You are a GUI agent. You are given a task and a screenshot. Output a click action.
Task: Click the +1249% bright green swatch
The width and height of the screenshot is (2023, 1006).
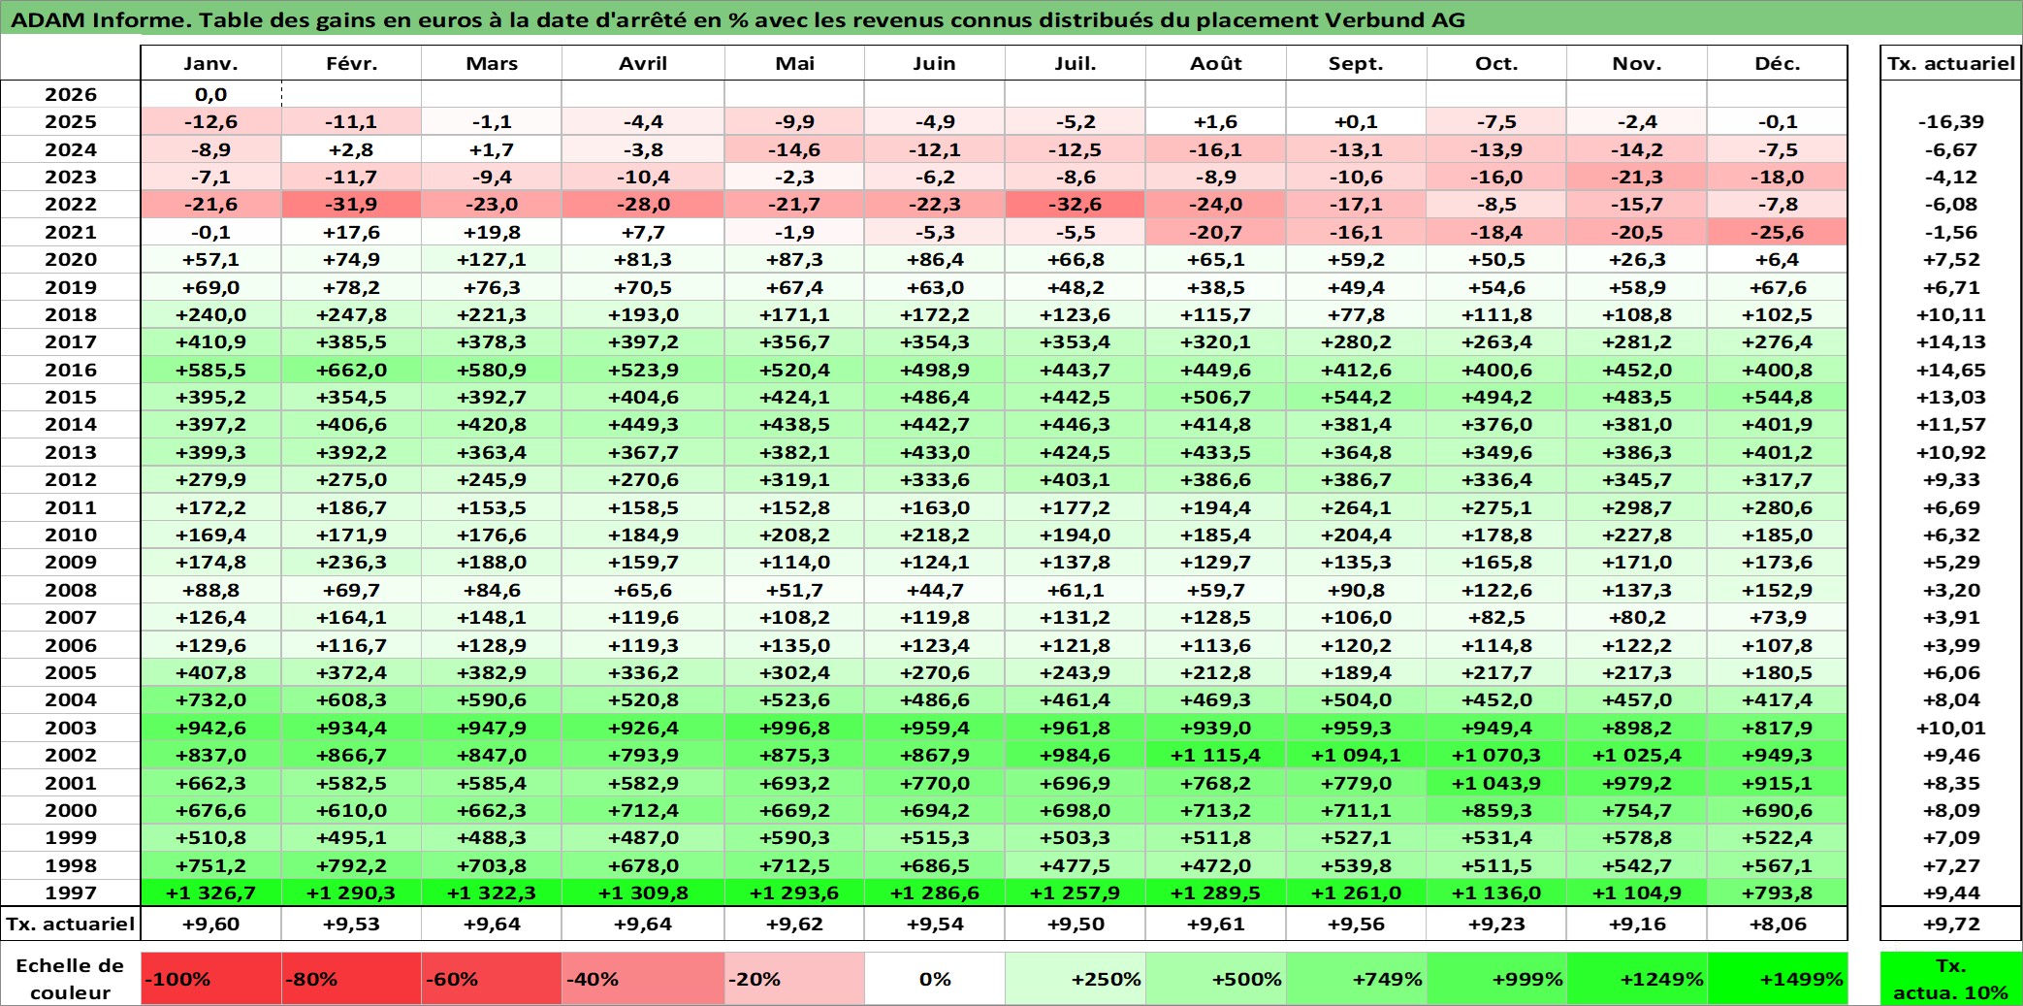[x=1637, y=979]
